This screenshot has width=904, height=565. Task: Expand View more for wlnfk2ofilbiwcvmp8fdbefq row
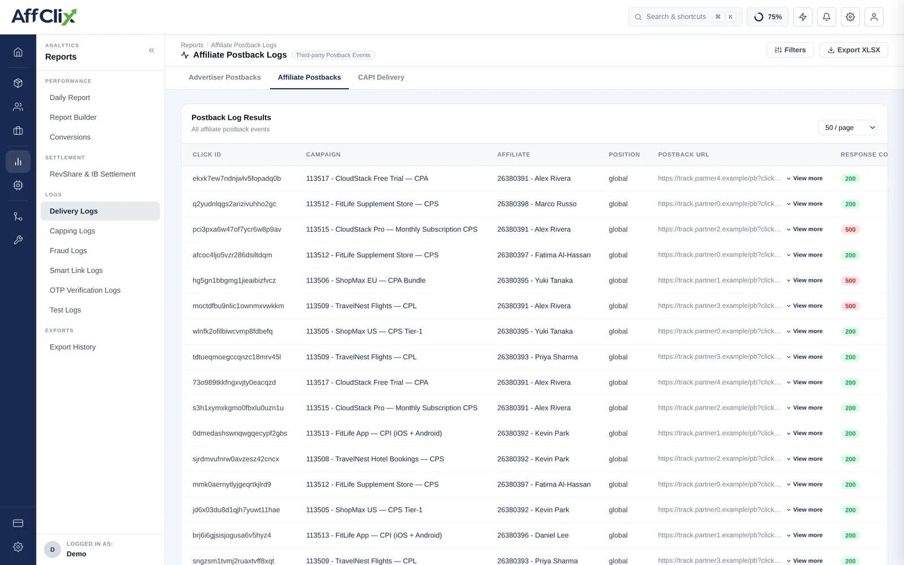(805, 331)
